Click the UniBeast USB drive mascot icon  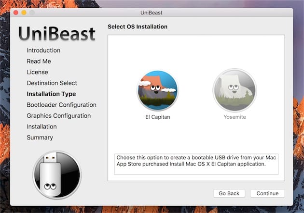(57, 175)
